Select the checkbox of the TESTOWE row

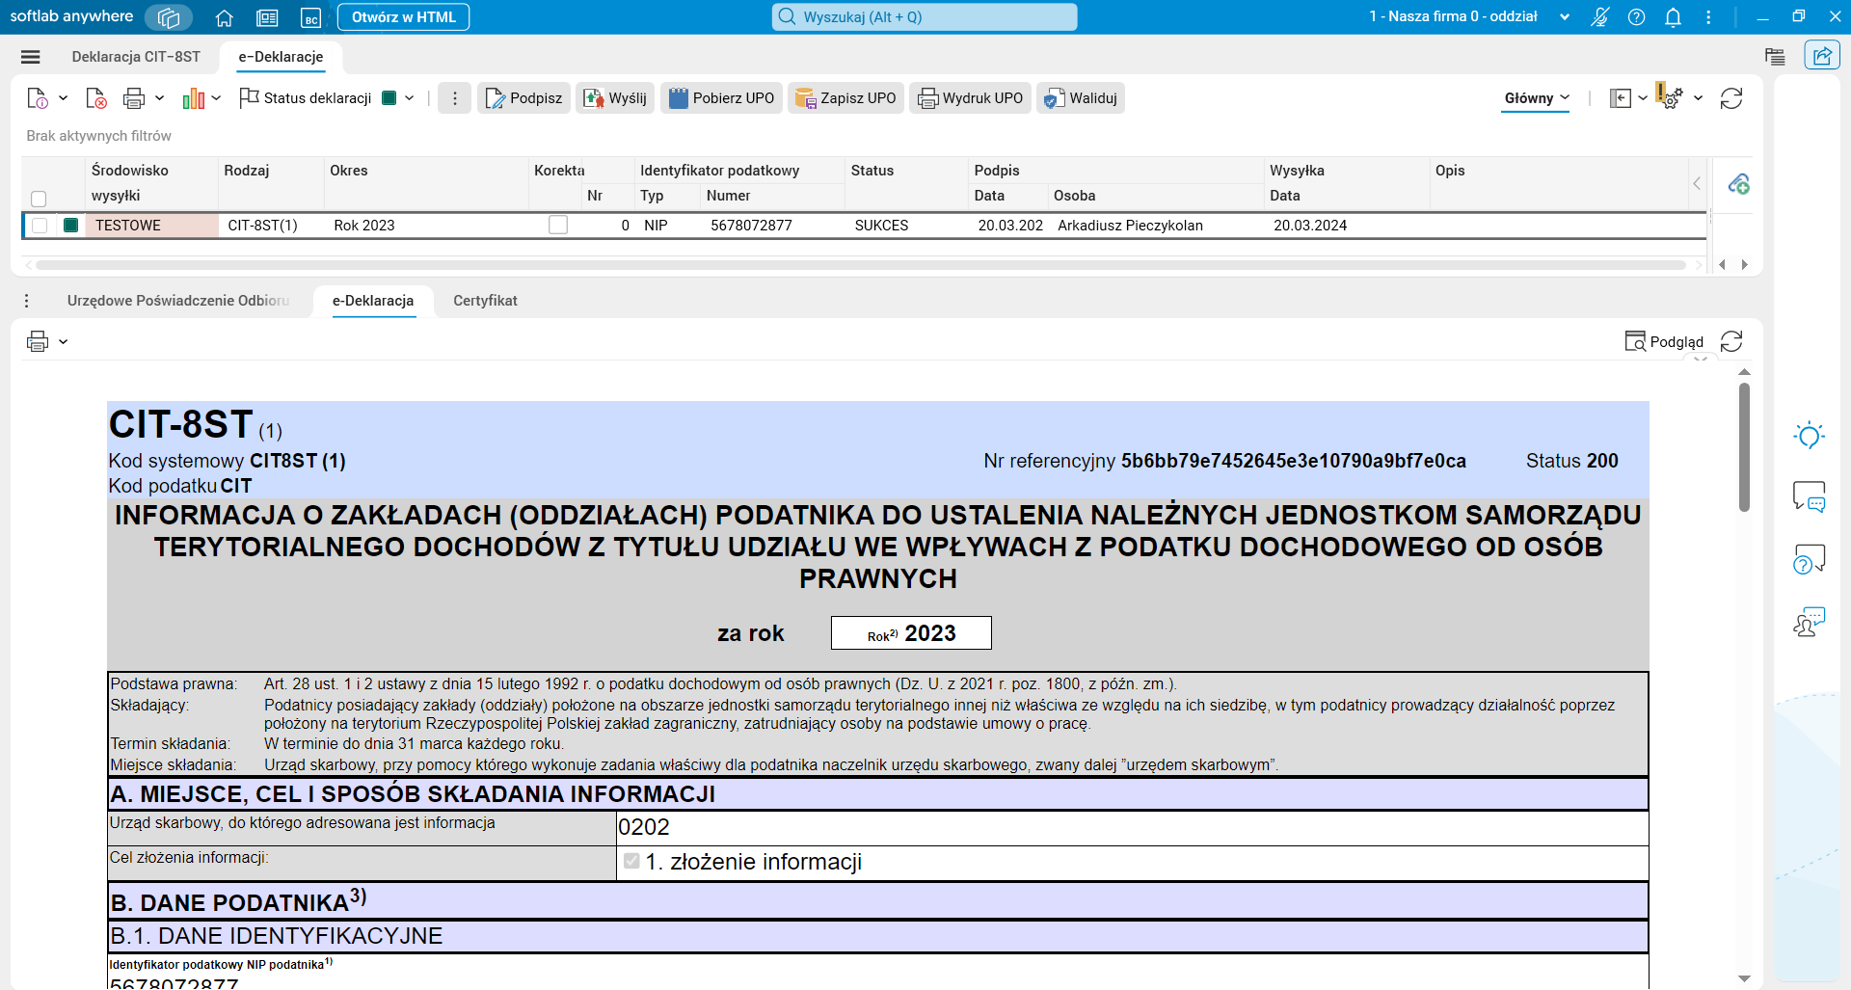pyautogui.click(x=39, y=225)
